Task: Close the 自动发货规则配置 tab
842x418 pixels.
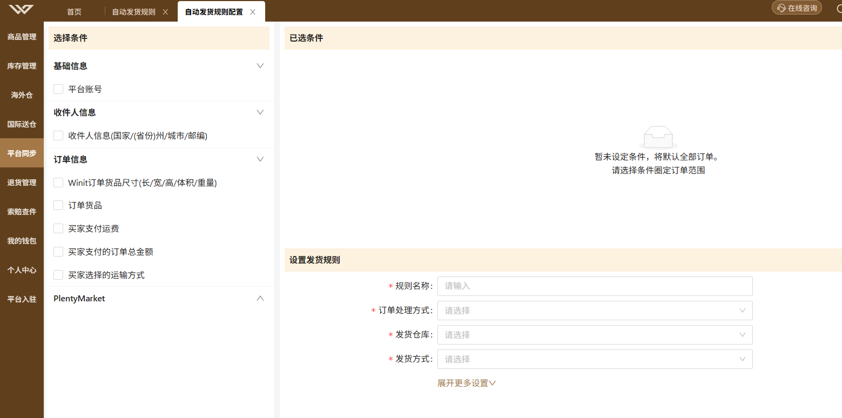Action: coord(253,12)
